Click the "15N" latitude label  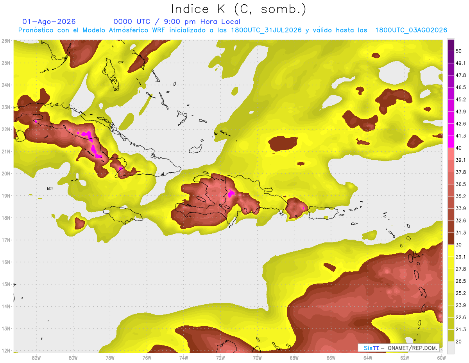click(x=5, y=284)
